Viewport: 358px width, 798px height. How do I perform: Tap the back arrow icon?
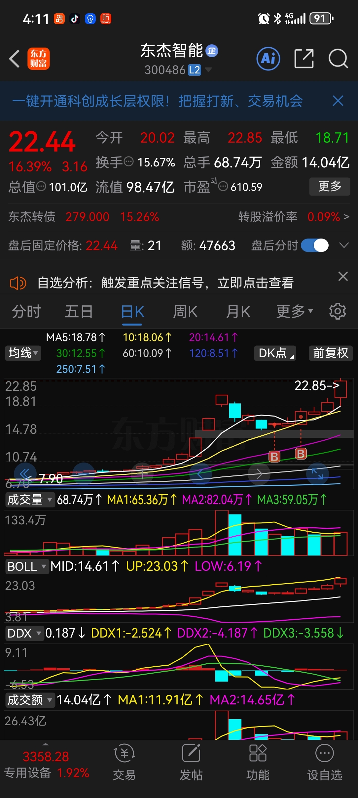click(14, 59)
